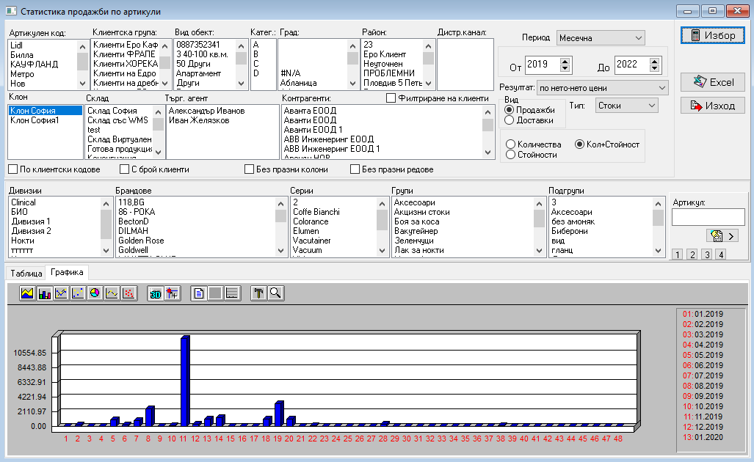Screen dimensions: 754x462
Task: Enable the Филтриране на клиенти checkbox
Action: point(391,98)
